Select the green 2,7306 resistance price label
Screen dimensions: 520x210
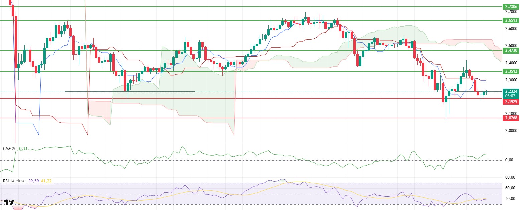[x=511, y=7]
